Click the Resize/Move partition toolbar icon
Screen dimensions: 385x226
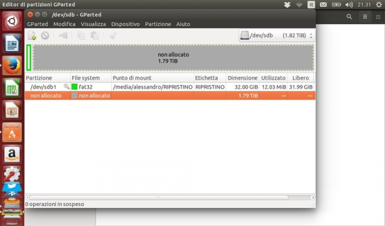point(63,36)
